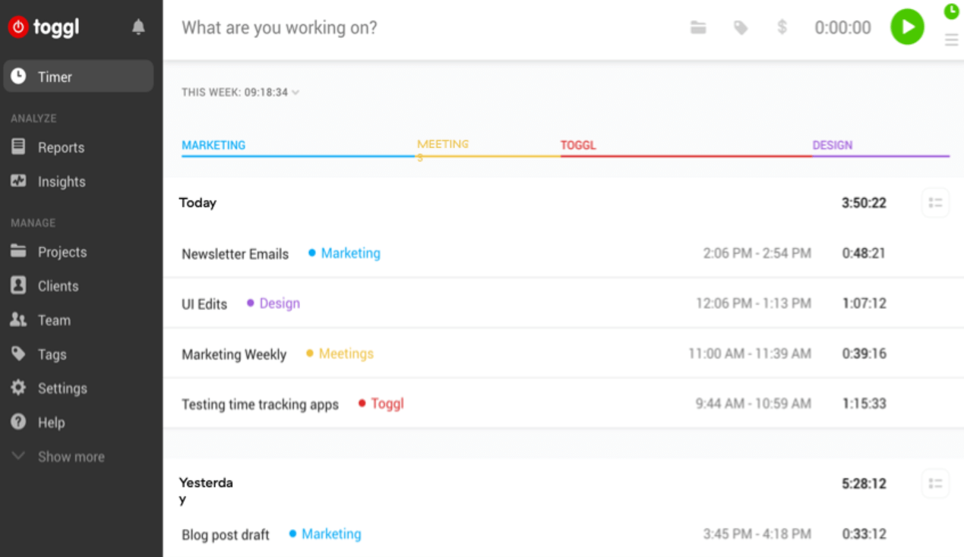The height and width of the screenshot is (557, 964).
Task: Click Yesterday total 5:28:12
Action: click(864, 484)
